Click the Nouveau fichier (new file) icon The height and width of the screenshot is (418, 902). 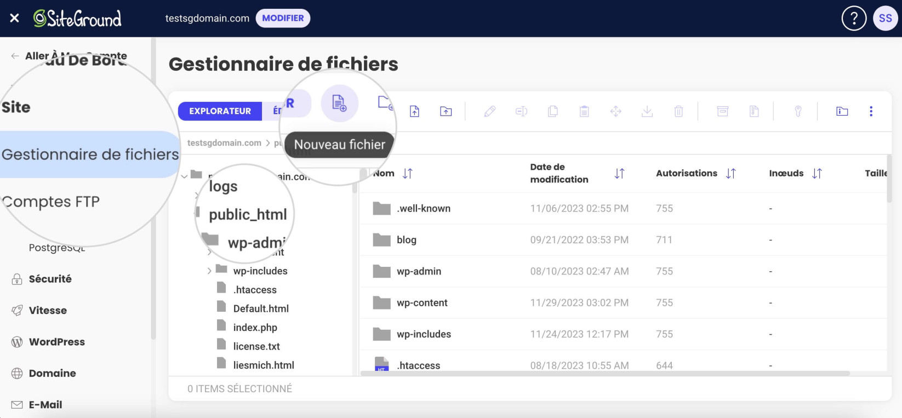click(339, 103)
